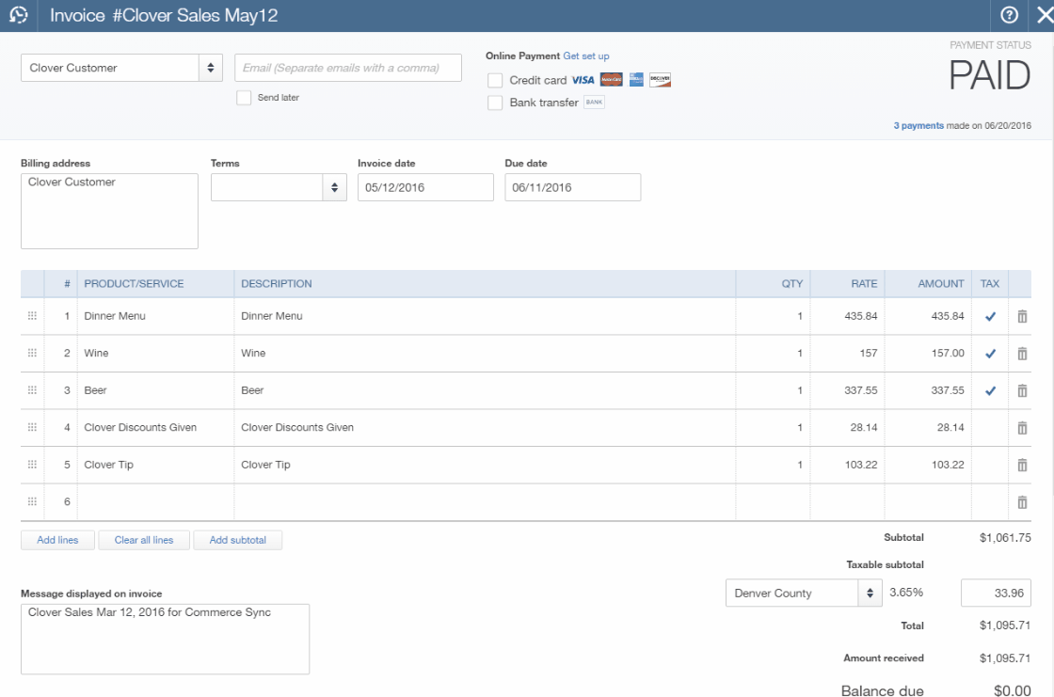Open Help via the question mark icon
Screen dimensions: 1054x697
1009,15
